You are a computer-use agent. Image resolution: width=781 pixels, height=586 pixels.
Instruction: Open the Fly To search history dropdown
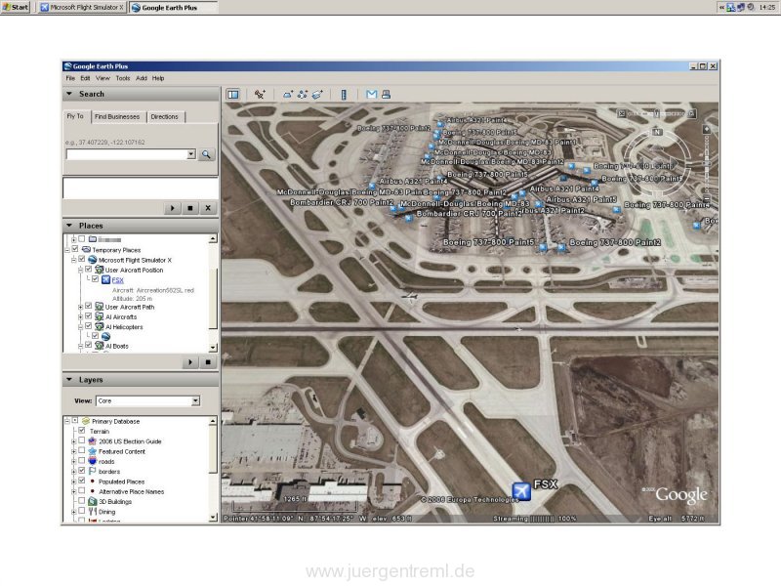pyautogui.click(x=191, y=154)
